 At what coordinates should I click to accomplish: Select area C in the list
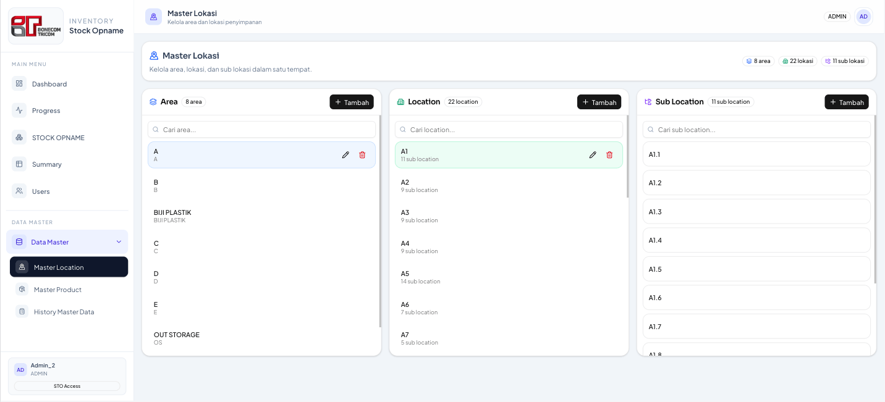pos(261,247)
